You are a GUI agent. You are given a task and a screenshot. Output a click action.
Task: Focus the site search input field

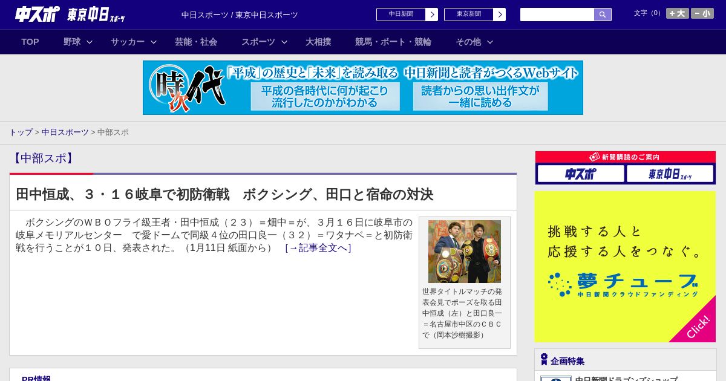click(x=557, y=15)
